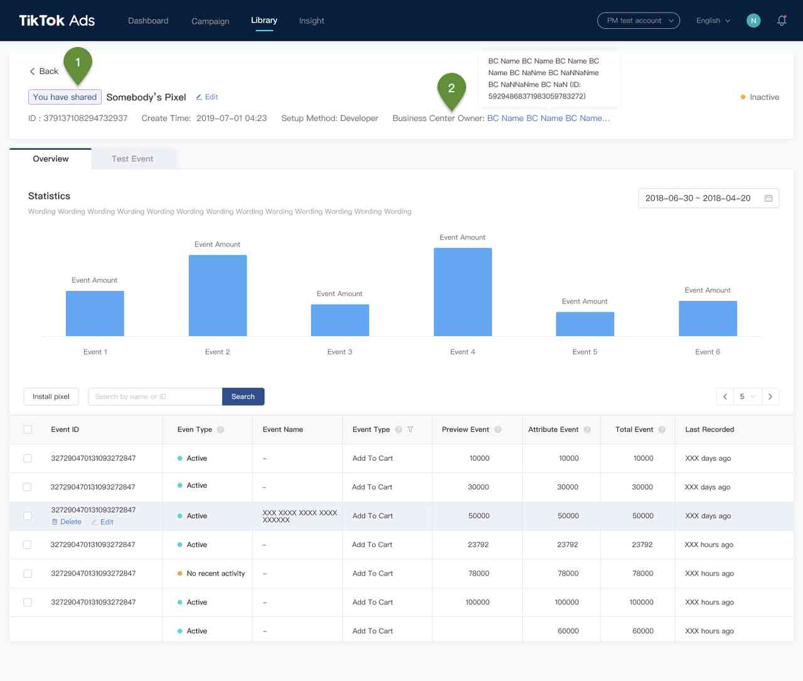Viewport: 803px width, 681px height.
Task: Click the Total Event info icon
Action: tap(661, 430)
